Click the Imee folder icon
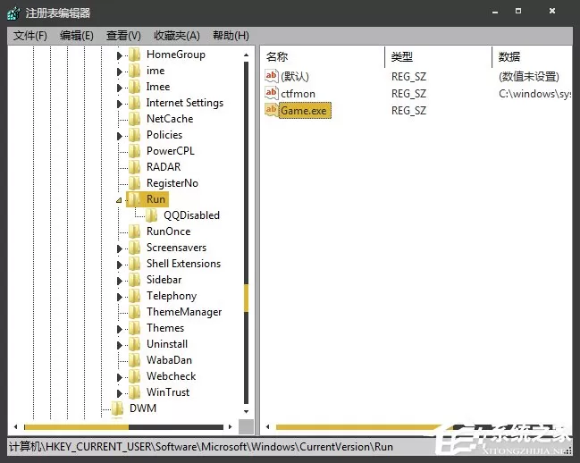 135,87
